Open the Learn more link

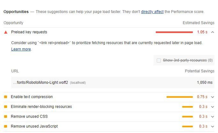point(21,49)
